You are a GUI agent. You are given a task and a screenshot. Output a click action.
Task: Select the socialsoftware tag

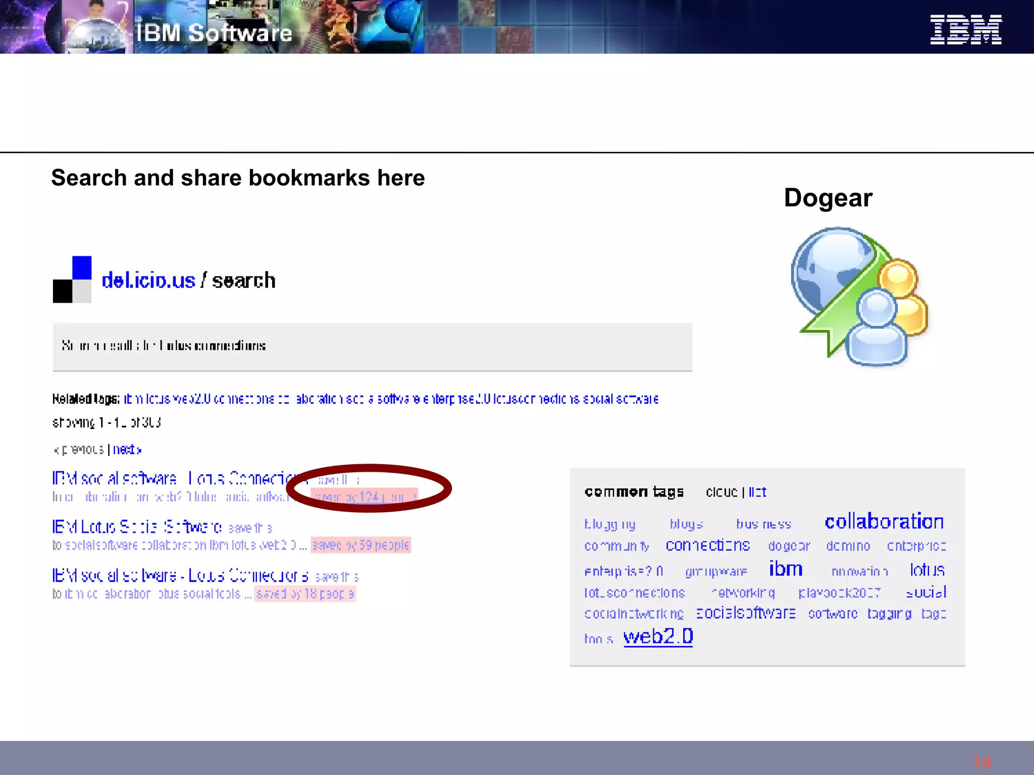click(746, 613)
